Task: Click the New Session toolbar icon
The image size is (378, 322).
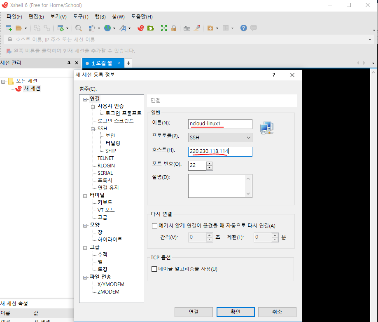Action: pyautogui.click(x=9, y=28)
